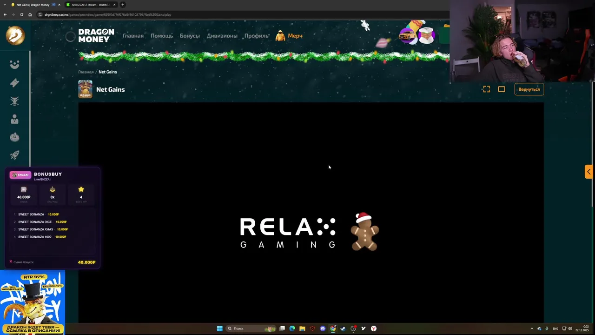Click the Net Gains game thumbnail
The image size is (595, 335).
85,89
